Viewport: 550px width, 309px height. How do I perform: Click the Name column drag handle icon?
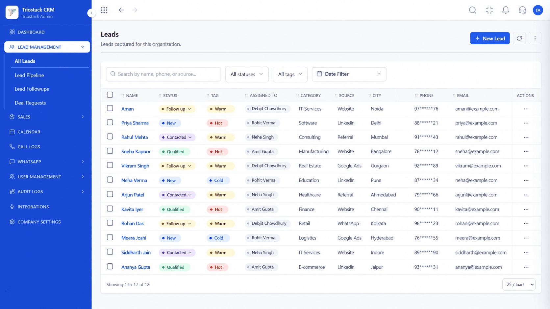tap(123, 96)
